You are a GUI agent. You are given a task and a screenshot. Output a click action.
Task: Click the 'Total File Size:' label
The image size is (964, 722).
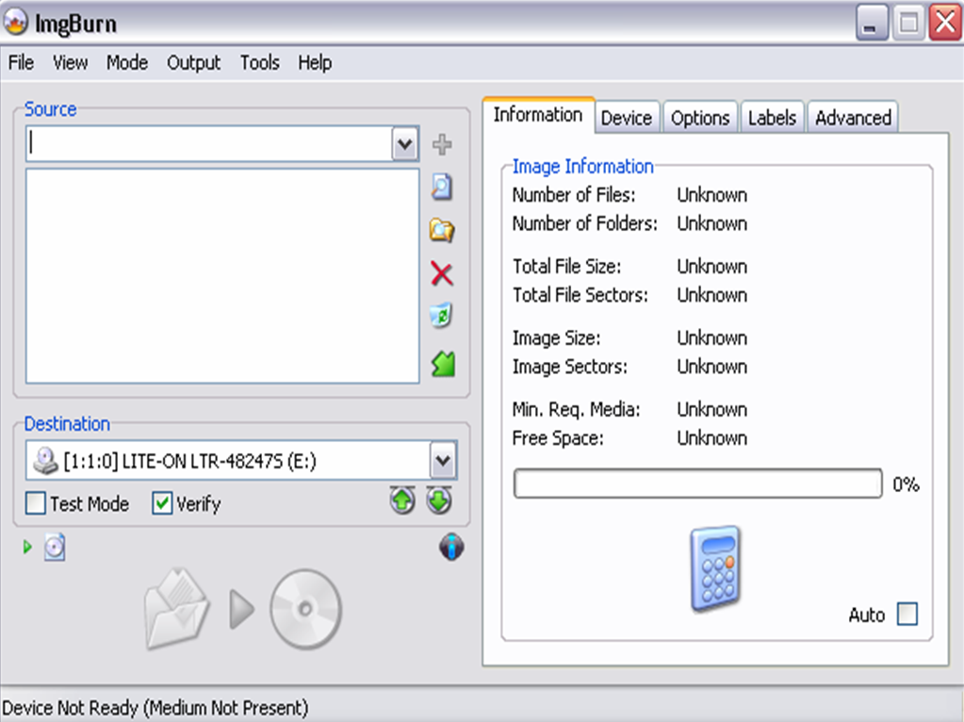pyautogui.click(x=567, y=267)
